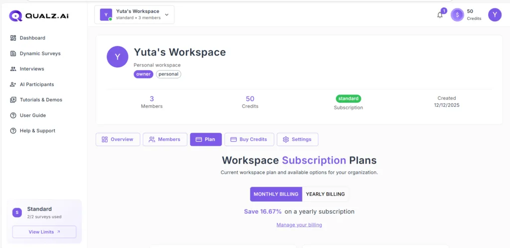Click the View Limits button

tap(44, 232)
